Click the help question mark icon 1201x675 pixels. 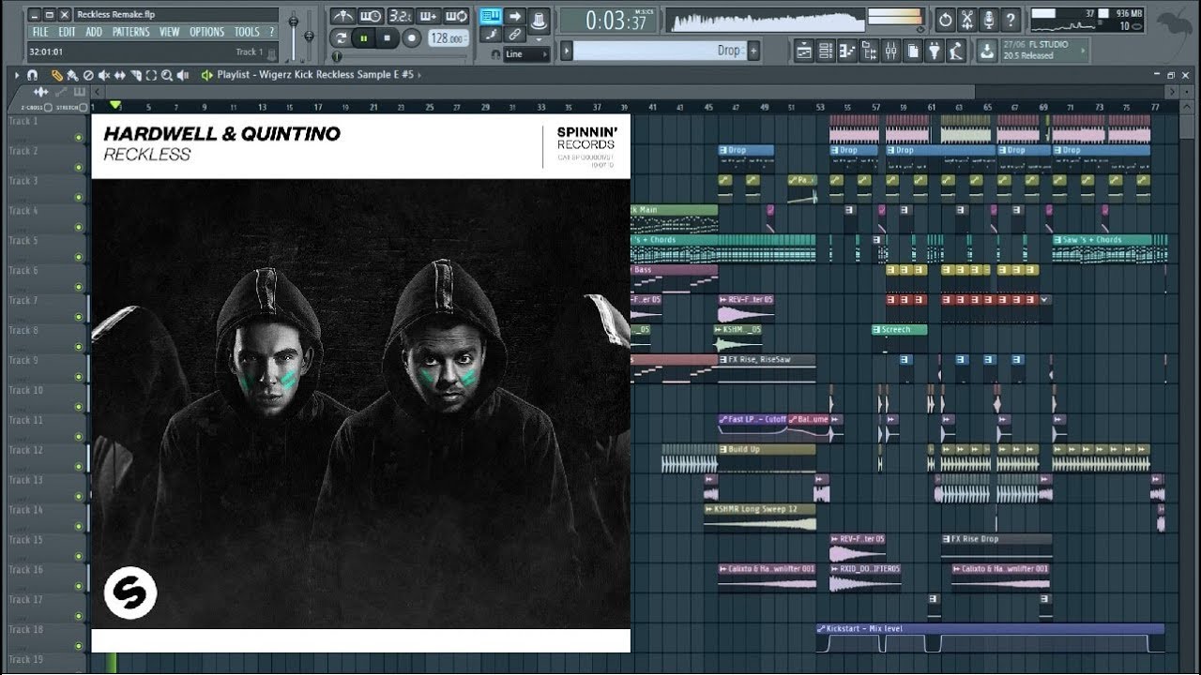click(x=1011, y=20)
